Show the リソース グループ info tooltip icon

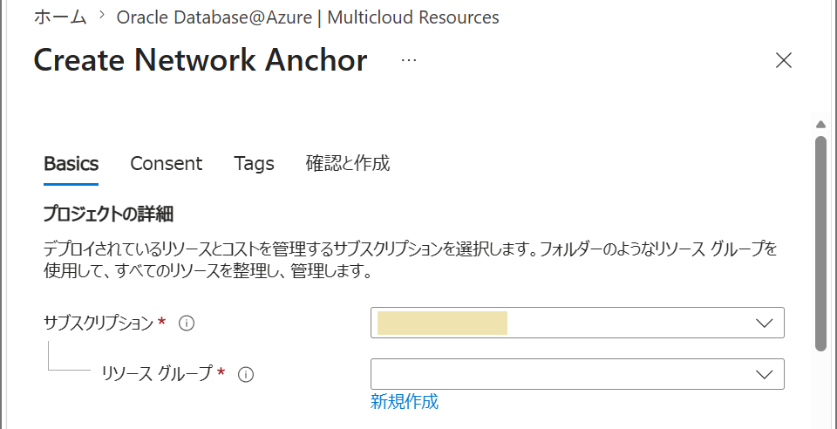coord(246,375)
